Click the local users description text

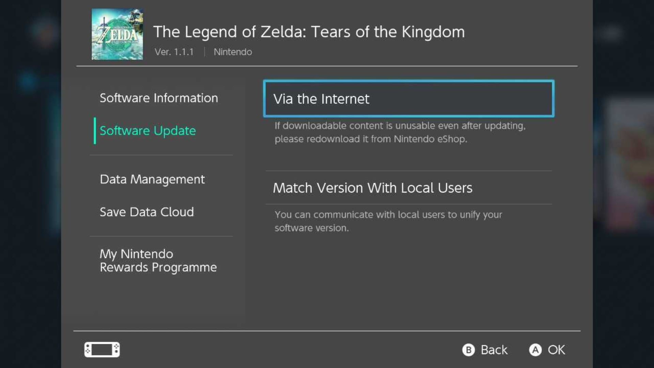[x=388, y=221]
